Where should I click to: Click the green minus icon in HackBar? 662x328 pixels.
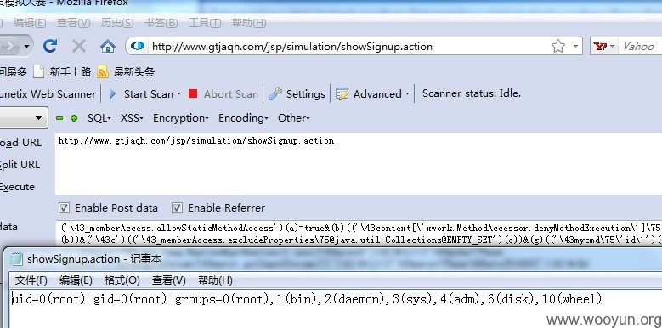point(59,118)
